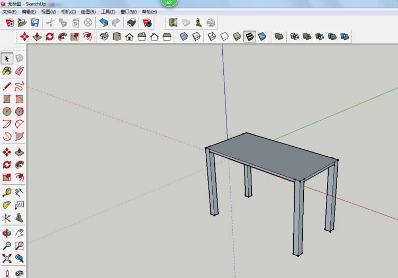
Task: Open the 编辑(E) menu
Action: pyautogui.click(x=29, y=12)
